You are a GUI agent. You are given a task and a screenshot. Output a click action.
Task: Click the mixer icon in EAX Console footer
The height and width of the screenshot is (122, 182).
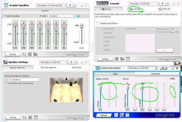click(116, 59)
